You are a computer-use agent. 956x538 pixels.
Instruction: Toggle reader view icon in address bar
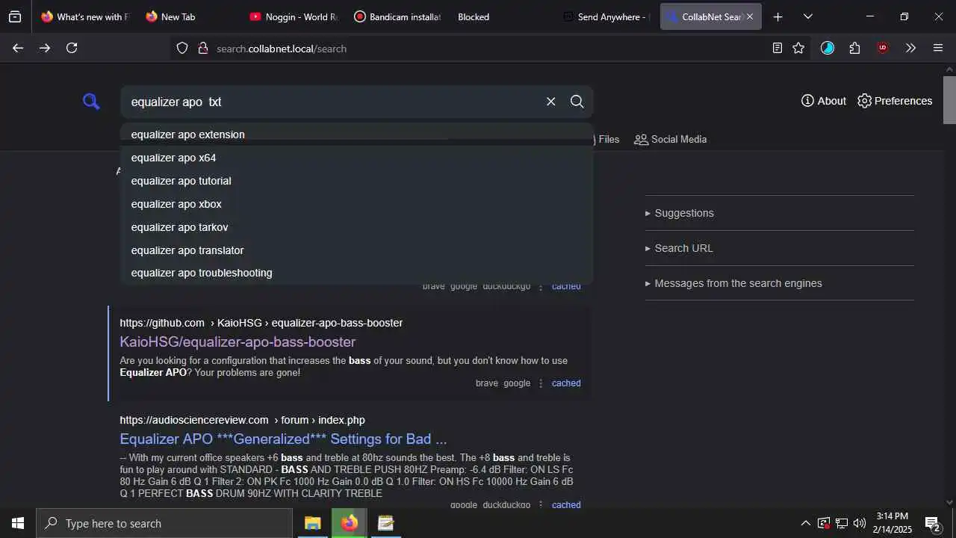point(777,48)
